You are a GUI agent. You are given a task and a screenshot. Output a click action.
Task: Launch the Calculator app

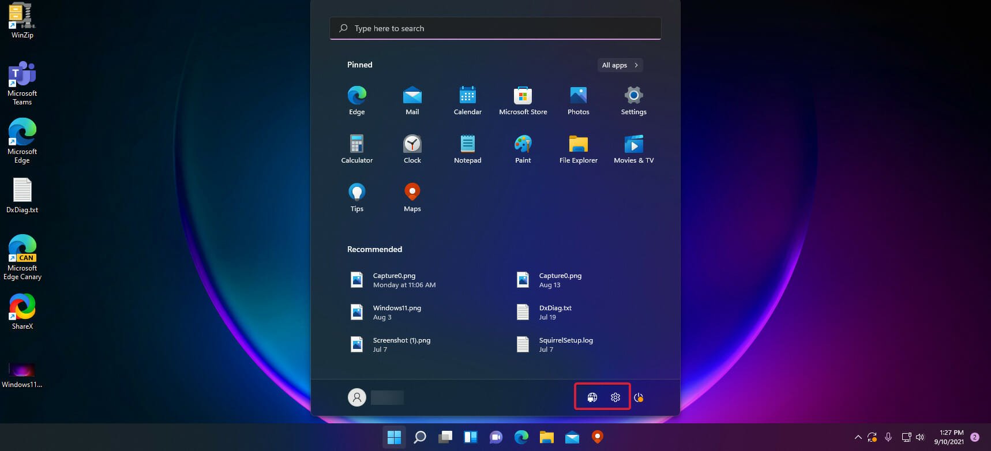point(356,149)
